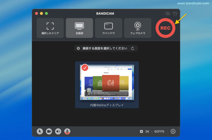Viewport: 212px width, 140px height.
Task: Refresh the screen list with the reload icon
Action: (x=133, y=48)
